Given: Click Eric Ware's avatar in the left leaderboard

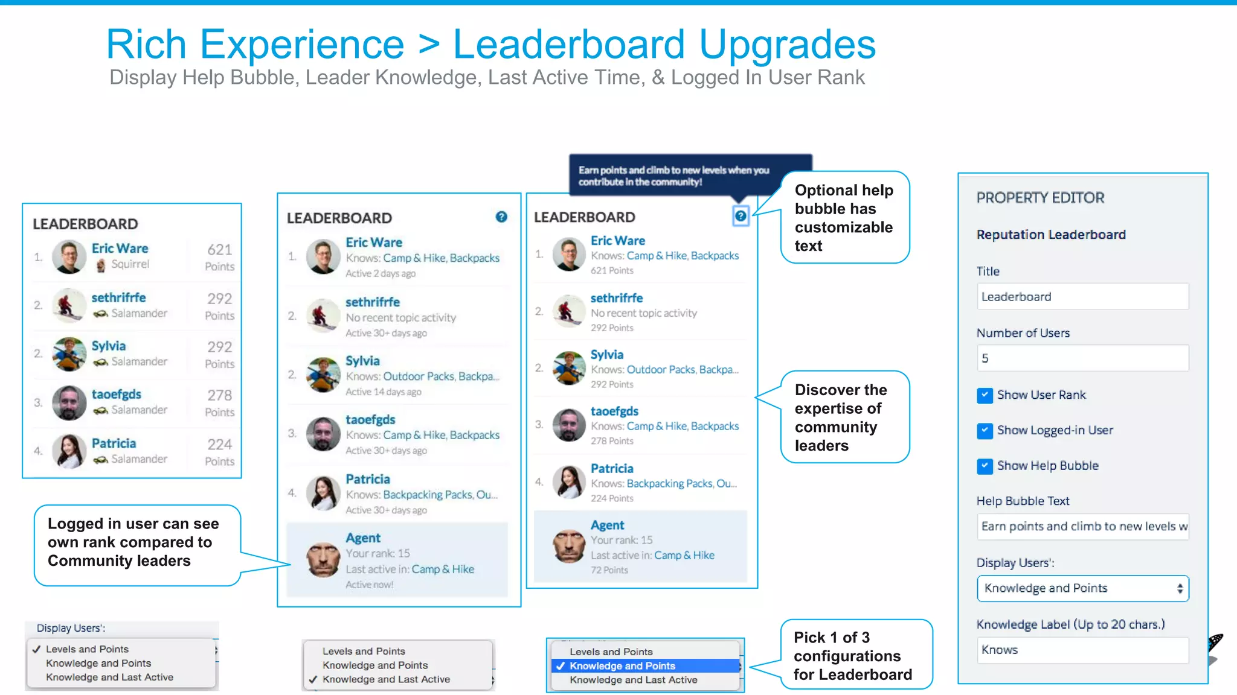Looking at the screenshot, I should click(69, 257).
